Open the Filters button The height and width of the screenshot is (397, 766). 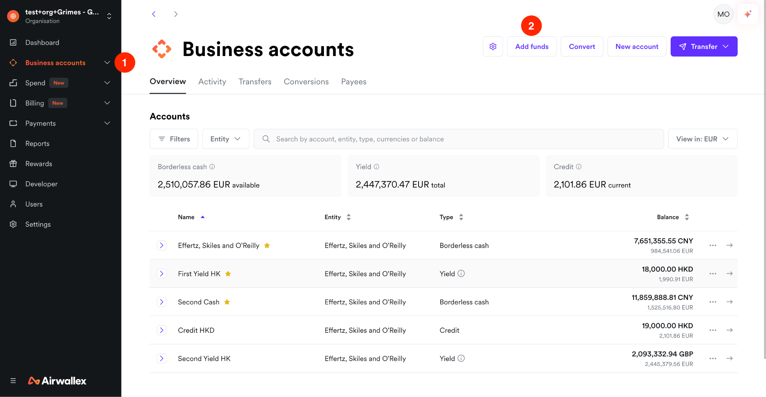[174, 139]
